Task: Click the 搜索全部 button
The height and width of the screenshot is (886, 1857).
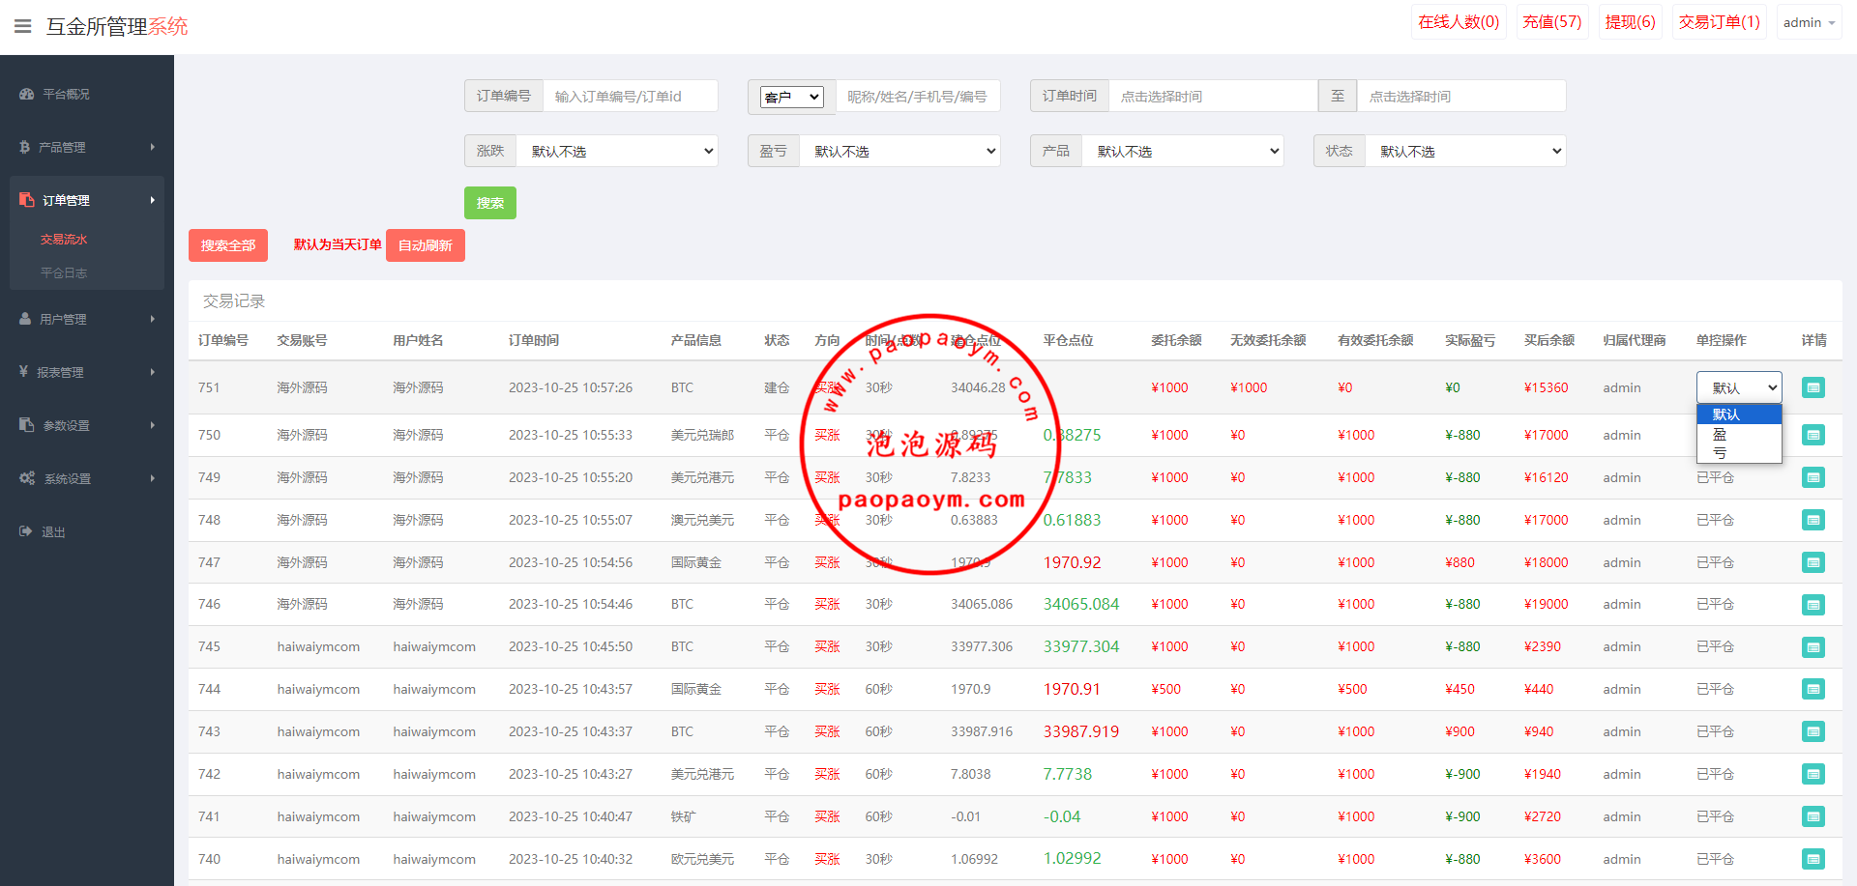Action: pyautogui.click(x=228, y=245)
